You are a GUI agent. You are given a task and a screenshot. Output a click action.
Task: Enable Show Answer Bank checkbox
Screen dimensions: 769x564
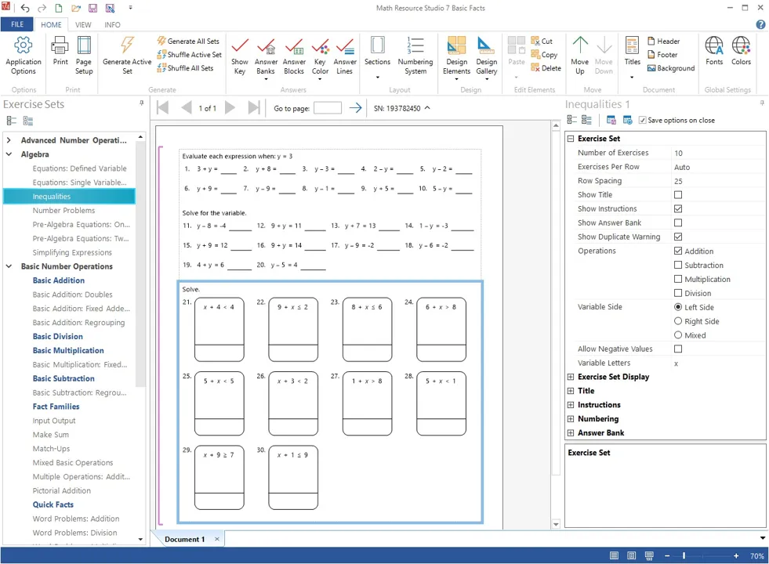pyautogui.click(x=678, y=222)
